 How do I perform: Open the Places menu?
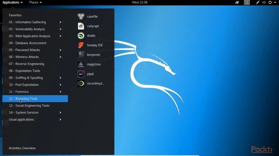pyautogui.click(x=35, y=2)
